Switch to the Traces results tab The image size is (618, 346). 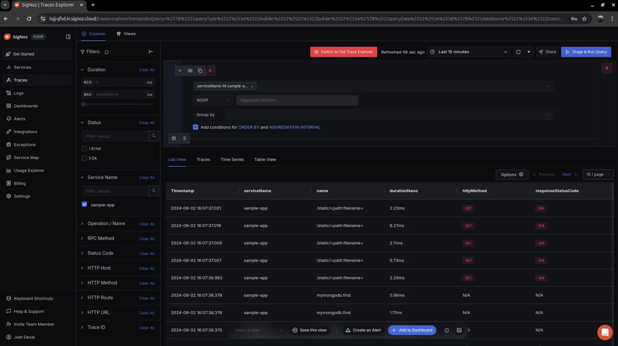203,160
